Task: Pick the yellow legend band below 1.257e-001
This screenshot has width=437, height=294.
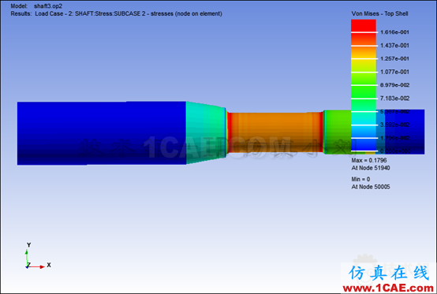Action: [x=364, y=65]
